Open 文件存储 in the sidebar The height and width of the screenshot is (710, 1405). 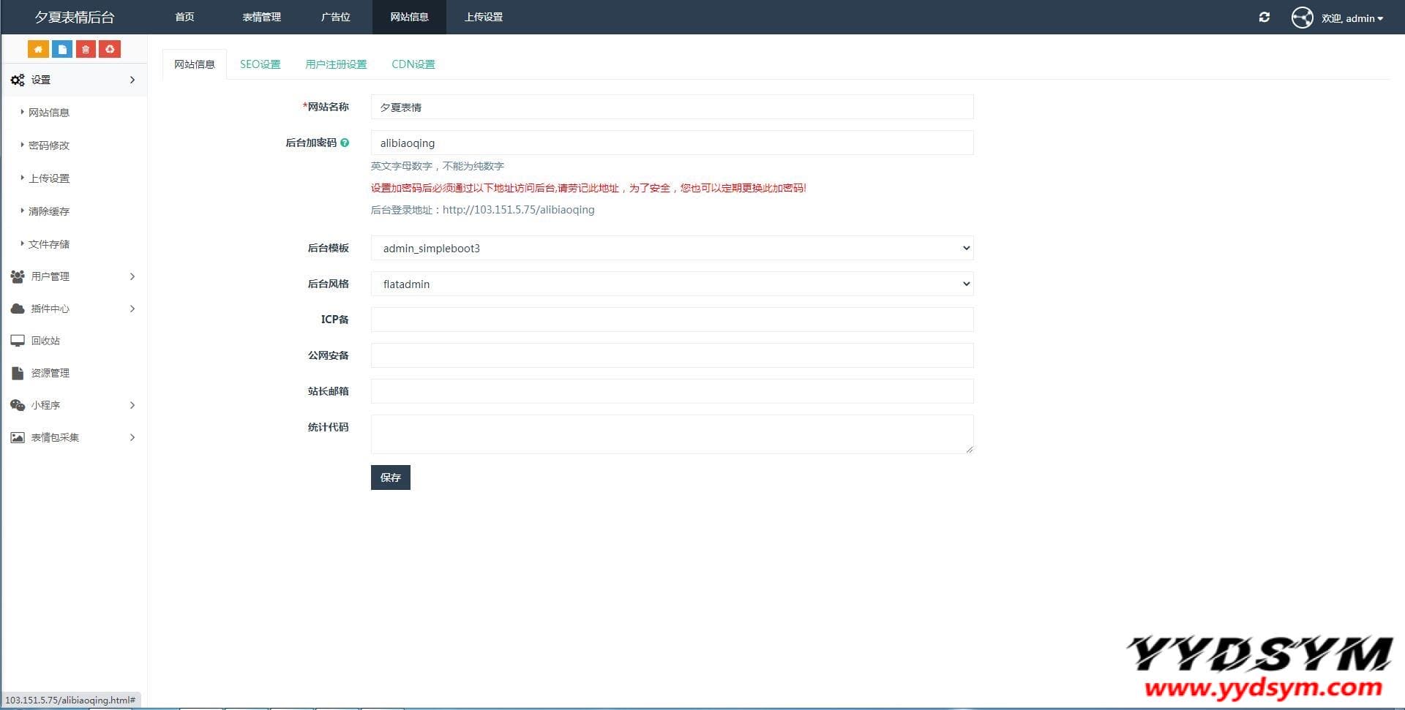[49, 244]
